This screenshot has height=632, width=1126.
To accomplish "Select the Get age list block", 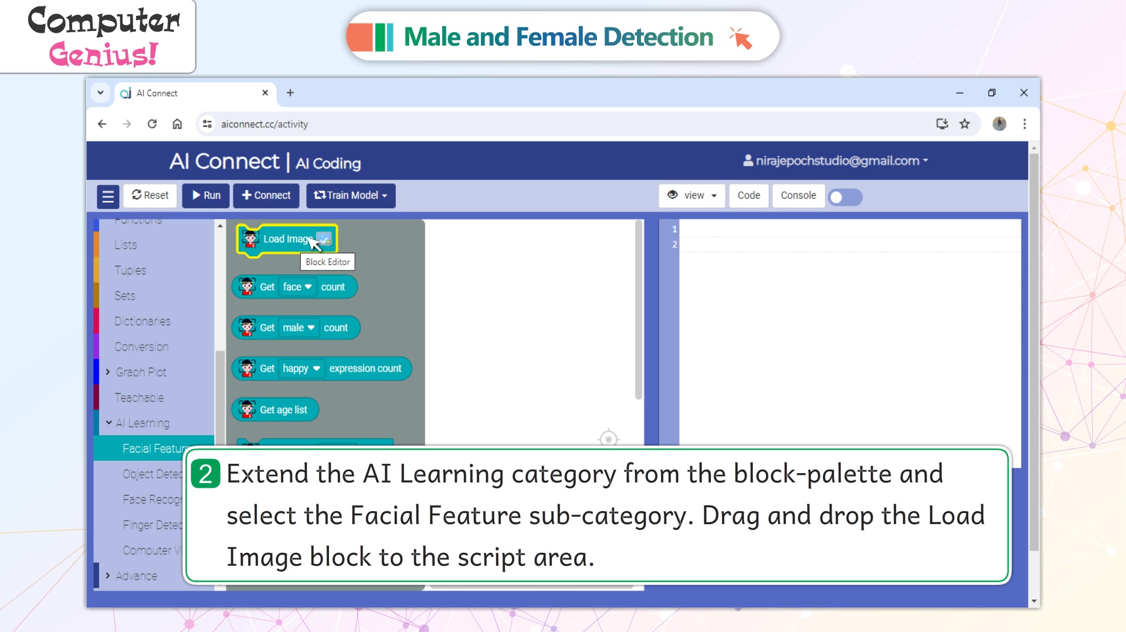I will coord(275,410).
